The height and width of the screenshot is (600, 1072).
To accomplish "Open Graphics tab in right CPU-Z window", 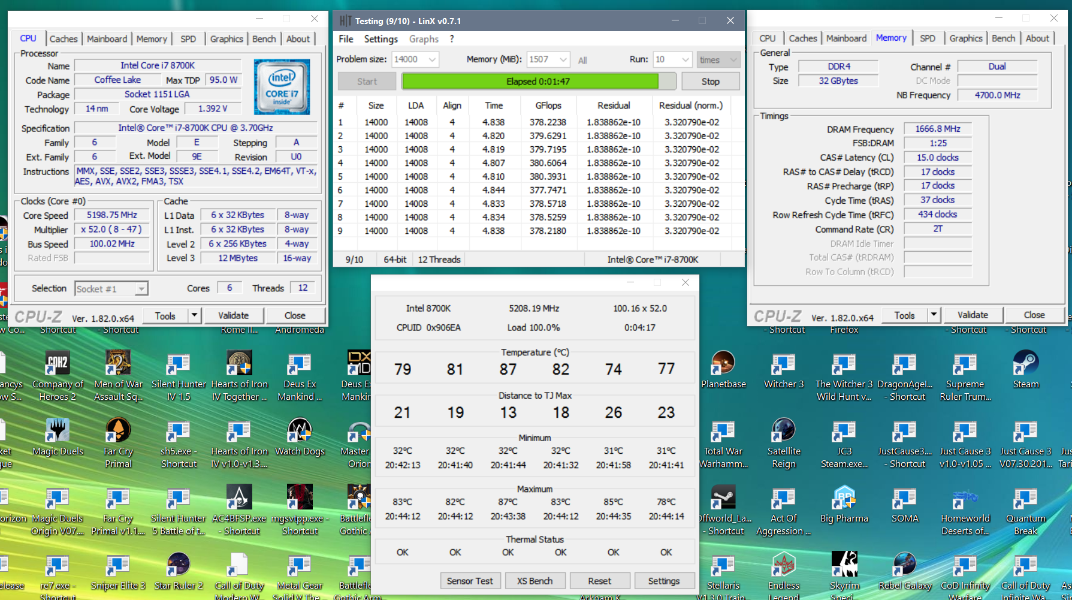I will 966,38.
